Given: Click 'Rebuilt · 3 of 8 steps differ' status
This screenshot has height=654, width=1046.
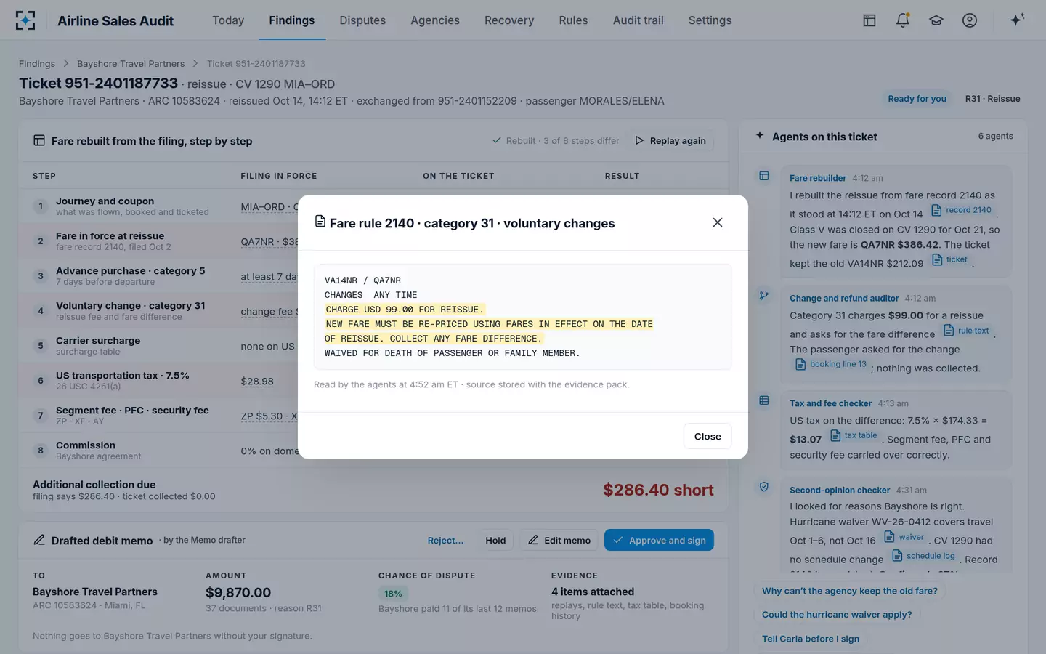Looking at the screenshot, I should [556, 140].
